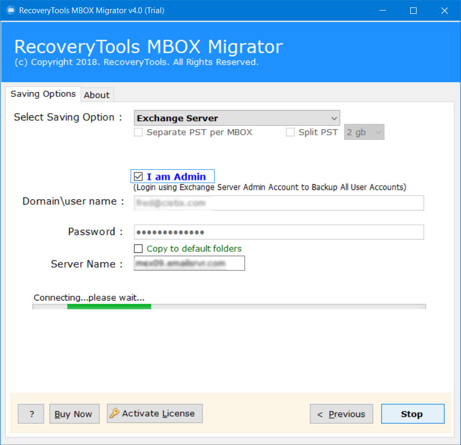Click the question mark help button
This screenshot has height=445, width=461.
tap(31, 414)
